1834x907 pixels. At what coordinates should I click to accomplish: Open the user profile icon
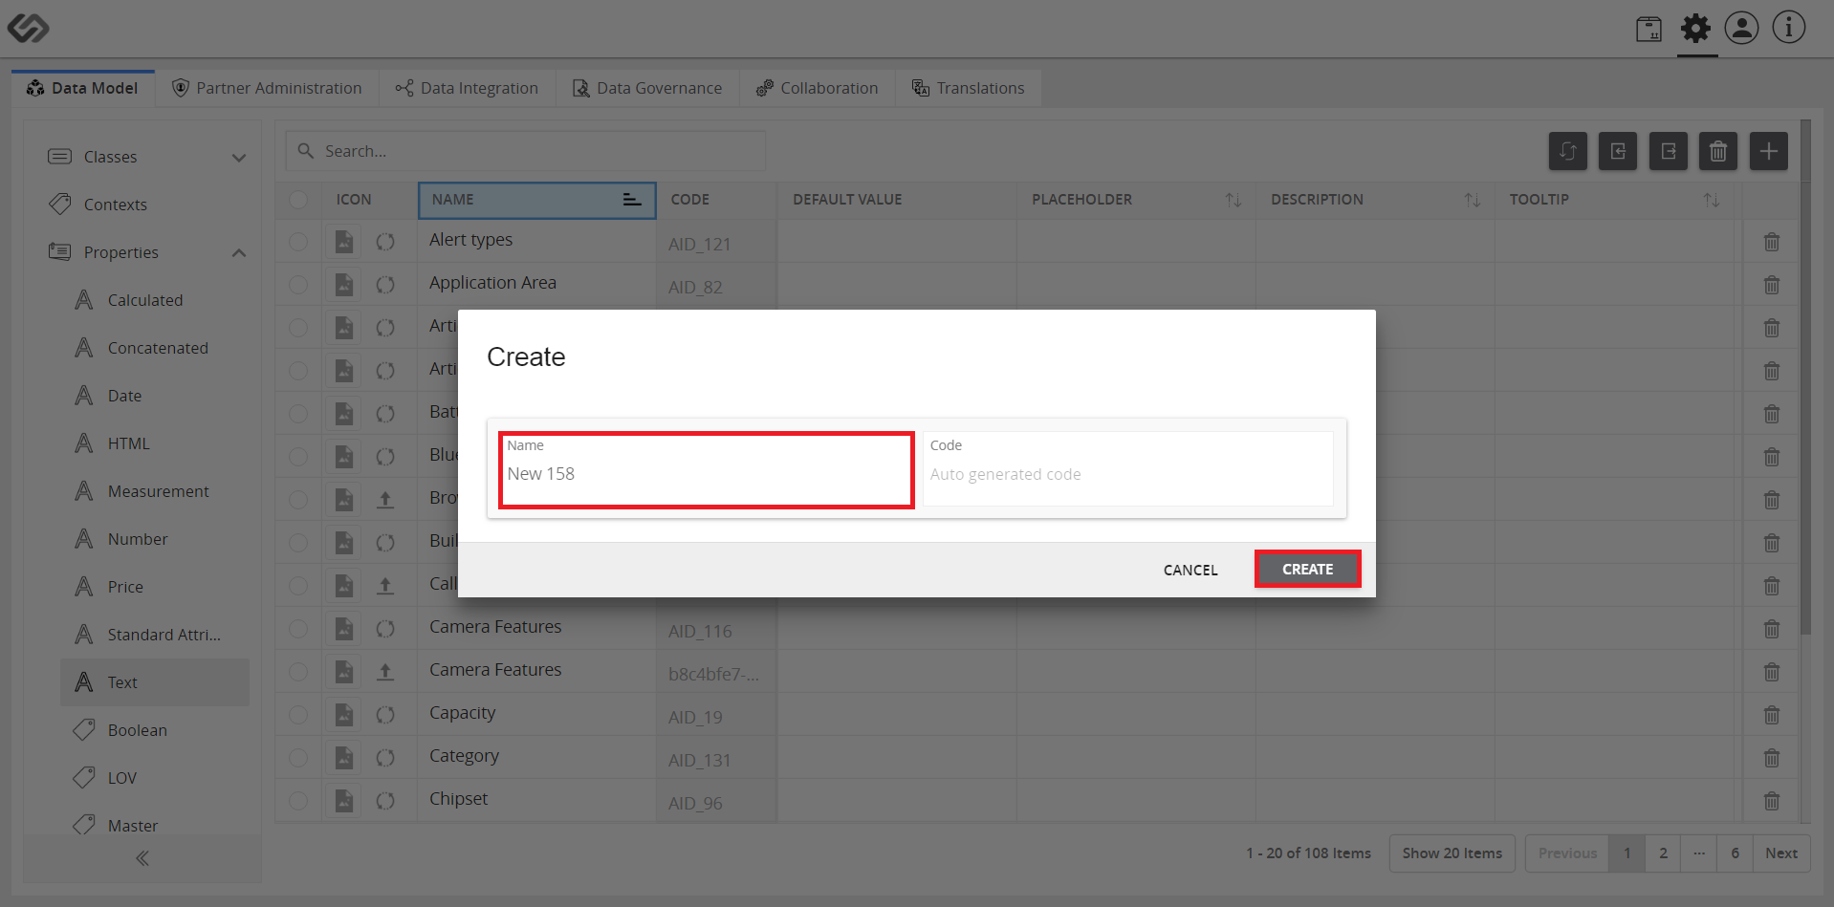[x=1741, y=28]
